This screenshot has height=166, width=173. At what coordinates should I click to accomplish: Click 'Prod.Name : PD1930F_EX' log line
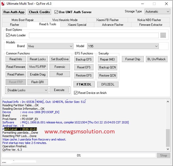coord(20,119)
